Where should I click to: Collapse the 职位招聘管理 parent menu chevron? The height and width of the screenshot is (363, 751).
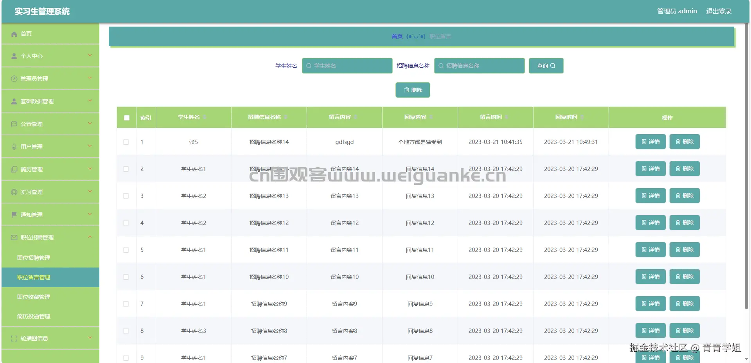90,237
